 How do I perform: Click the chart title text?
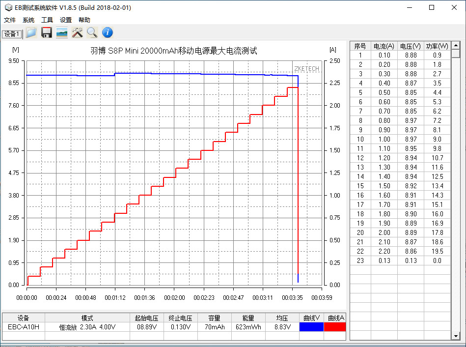(x=174, y=51)
